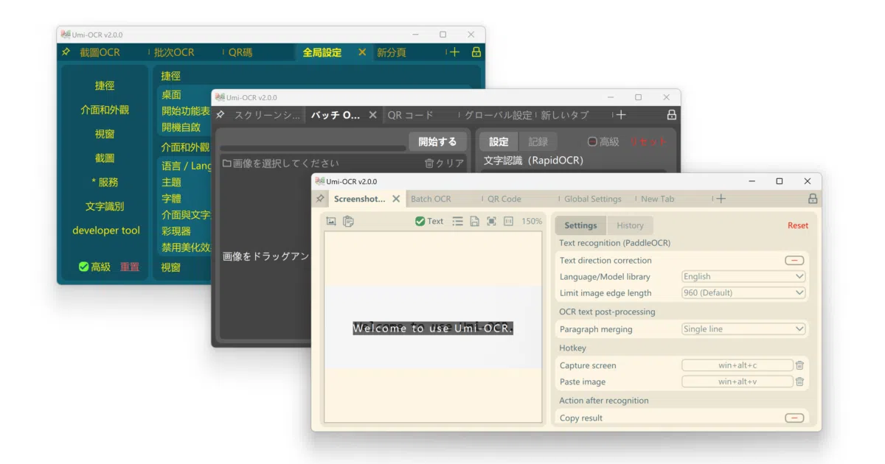Switch to 新分頁 tab in Chinese window
Image resolution: width=885 pixels, height=464 pixels.
[x=392, y=52]
